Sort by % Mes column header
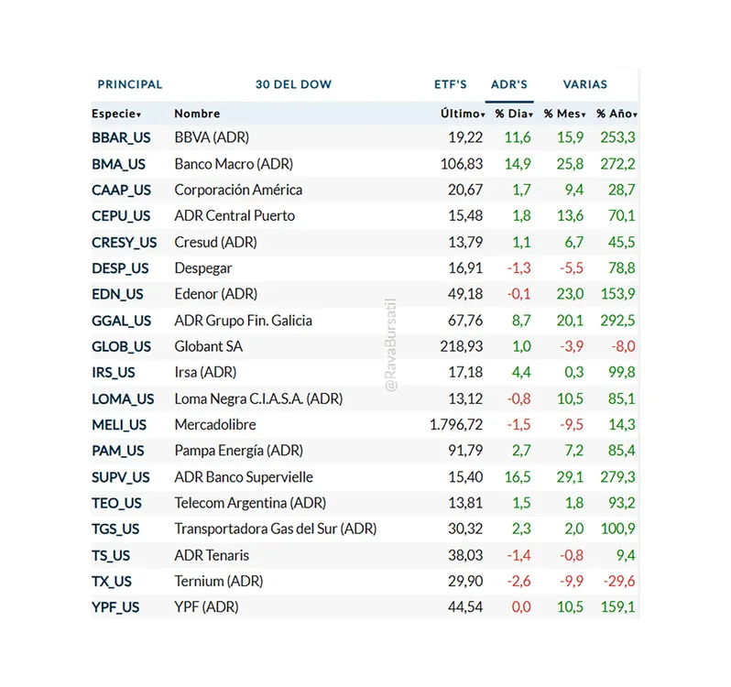731x687 pixels. point(562,114)
